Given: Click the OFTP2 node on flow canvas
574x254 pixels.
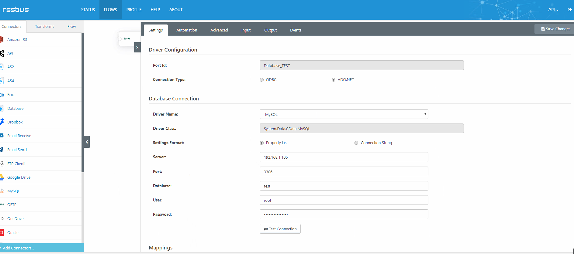Looking at the screenshot, I should click(x=127, y=39).
